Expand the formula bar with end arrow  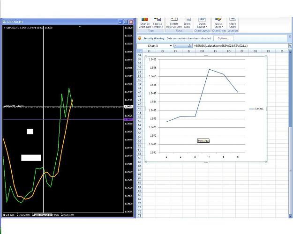point(290,46)
